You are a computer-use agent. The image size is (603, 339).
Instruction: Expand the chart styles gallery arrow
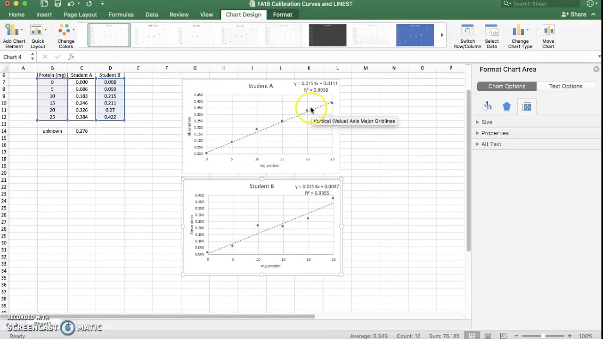[442, 35]
